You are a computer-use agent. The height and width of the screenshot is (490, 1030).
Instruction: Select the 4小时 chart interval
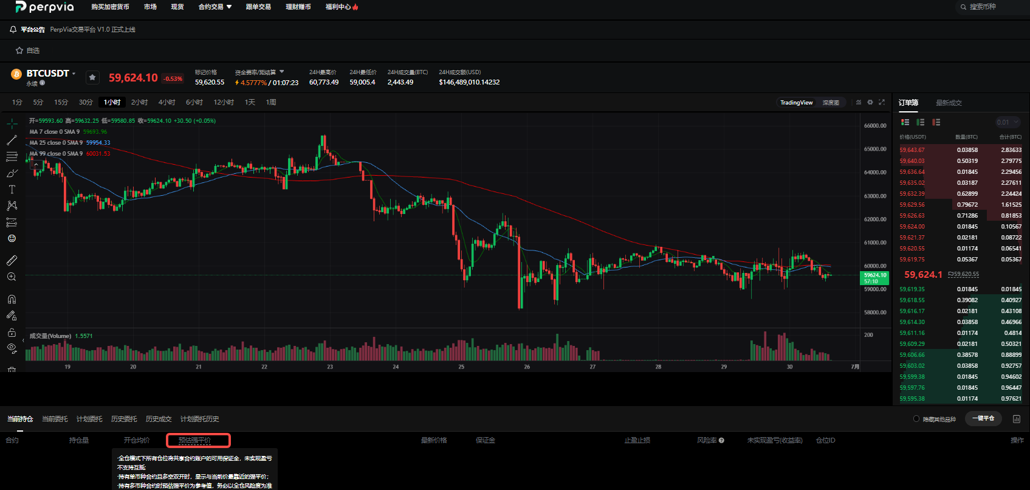click(167, 102)
